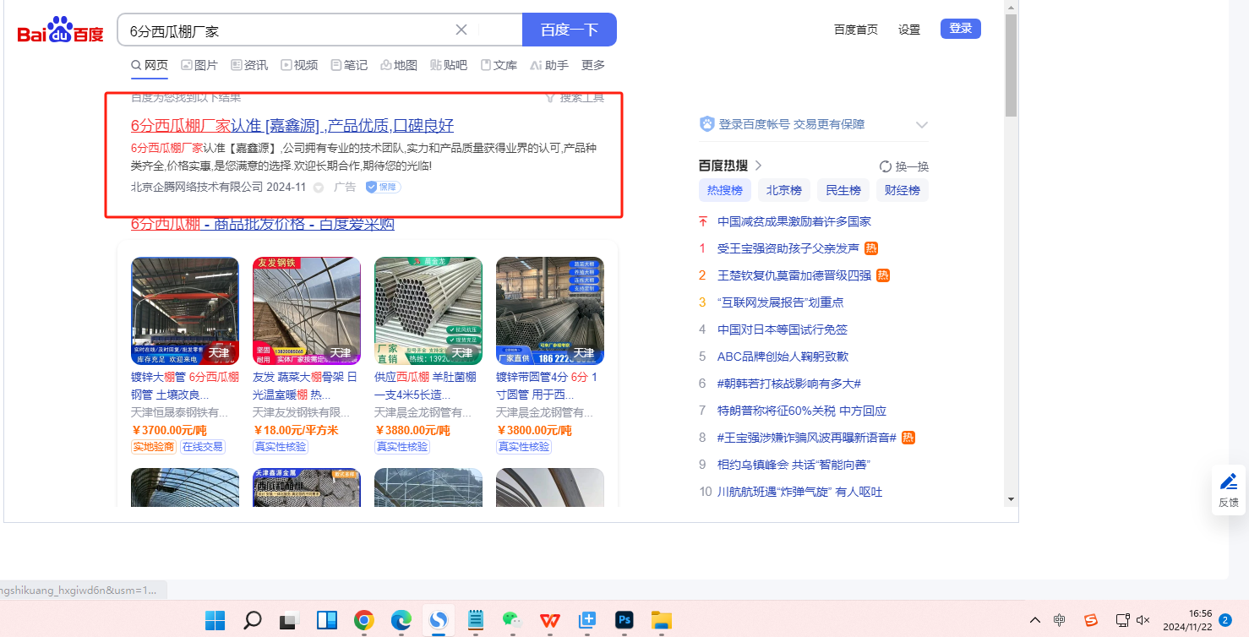Toggle the 中 Chinese input mode indicator
This screenshot has height=637, width=1249.
tap(1060, 620)
